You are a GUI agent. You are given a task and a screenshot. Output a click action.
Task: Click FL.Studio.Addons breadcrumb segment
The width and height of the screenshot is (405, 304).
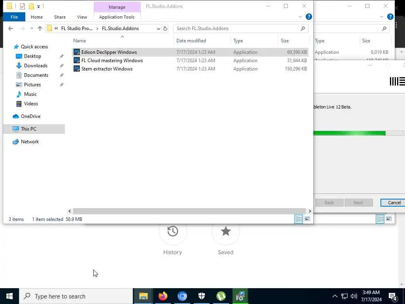tap(120, 28)
